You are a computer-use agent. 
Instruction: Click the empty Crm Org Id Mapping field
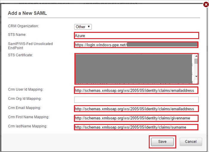pyautogui.click(x=136, y=100)
